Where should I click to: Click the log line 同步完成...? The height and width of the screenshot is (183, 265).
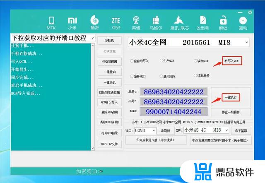point(22,77)
